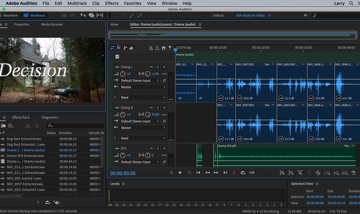Switch to the Mixer tab
This screenshot has width=360, height=214.
114,24
